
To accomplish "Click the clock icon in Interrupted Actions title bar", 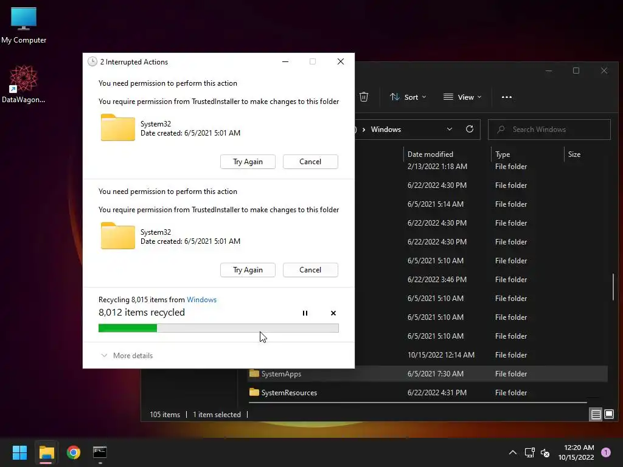I will (92, 61).
